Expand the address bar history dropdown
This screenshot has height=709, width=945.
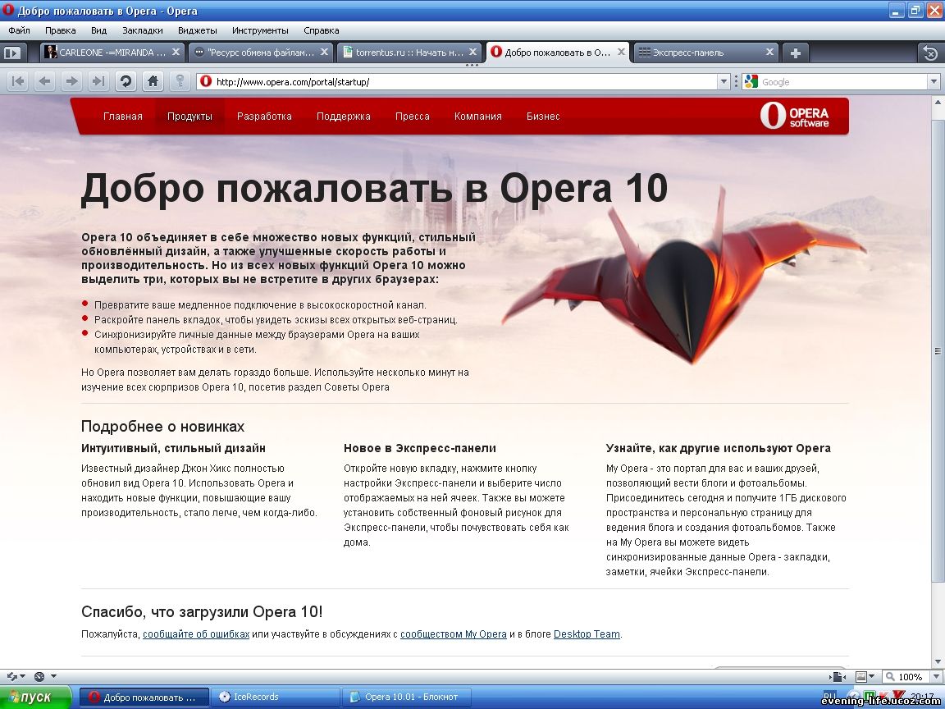click(x=724, y=81)
